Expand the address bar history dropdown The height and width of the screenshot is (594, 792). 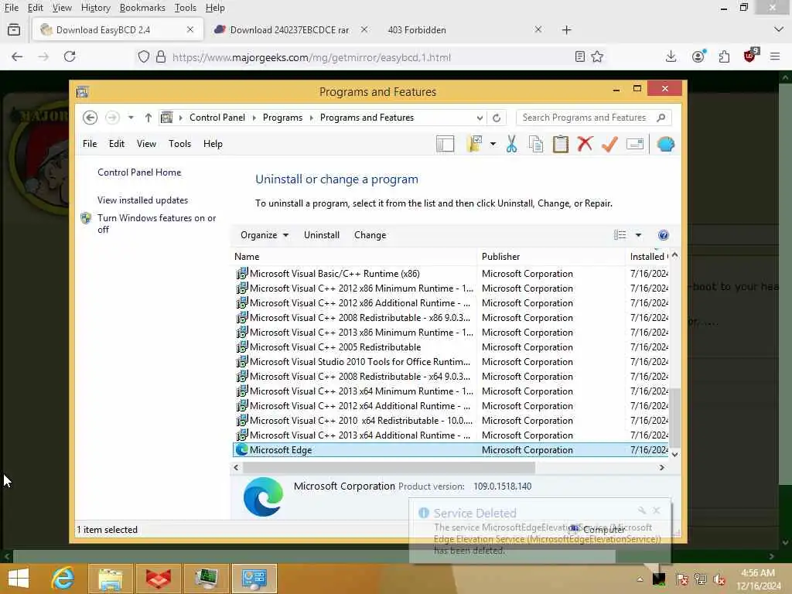480,118
